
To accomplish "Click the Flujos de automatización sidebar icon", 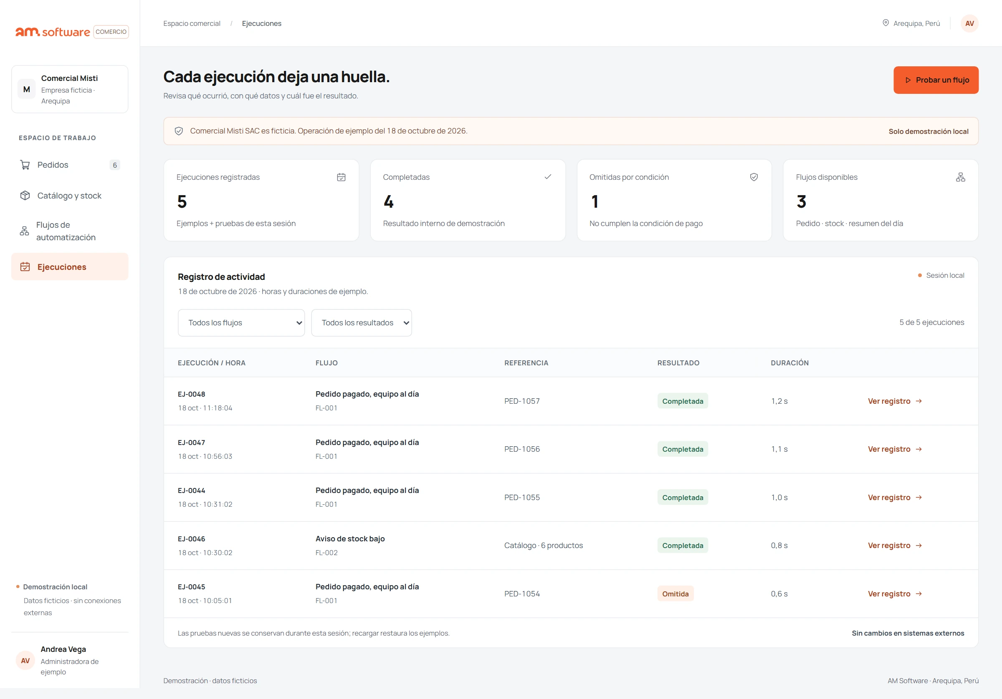I will (25, 231).
